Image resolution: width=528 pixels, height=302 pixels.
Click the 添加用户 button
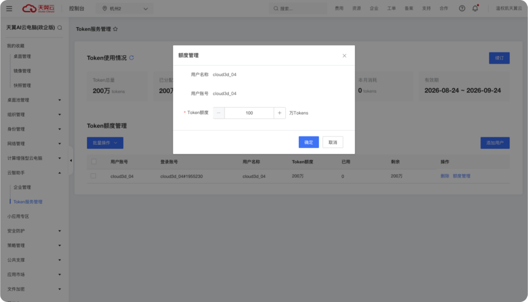point(495,143)
